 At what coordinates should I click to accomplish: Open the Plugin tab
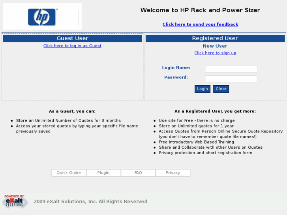click(103, 173)
